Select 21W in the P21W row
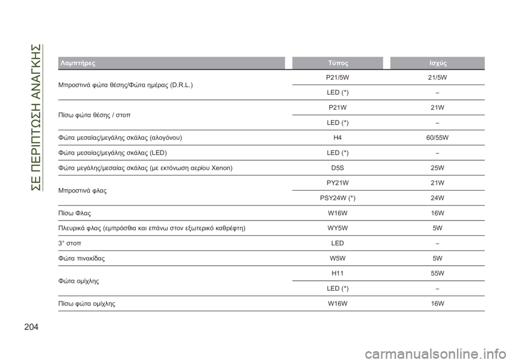 coord(438,108)
